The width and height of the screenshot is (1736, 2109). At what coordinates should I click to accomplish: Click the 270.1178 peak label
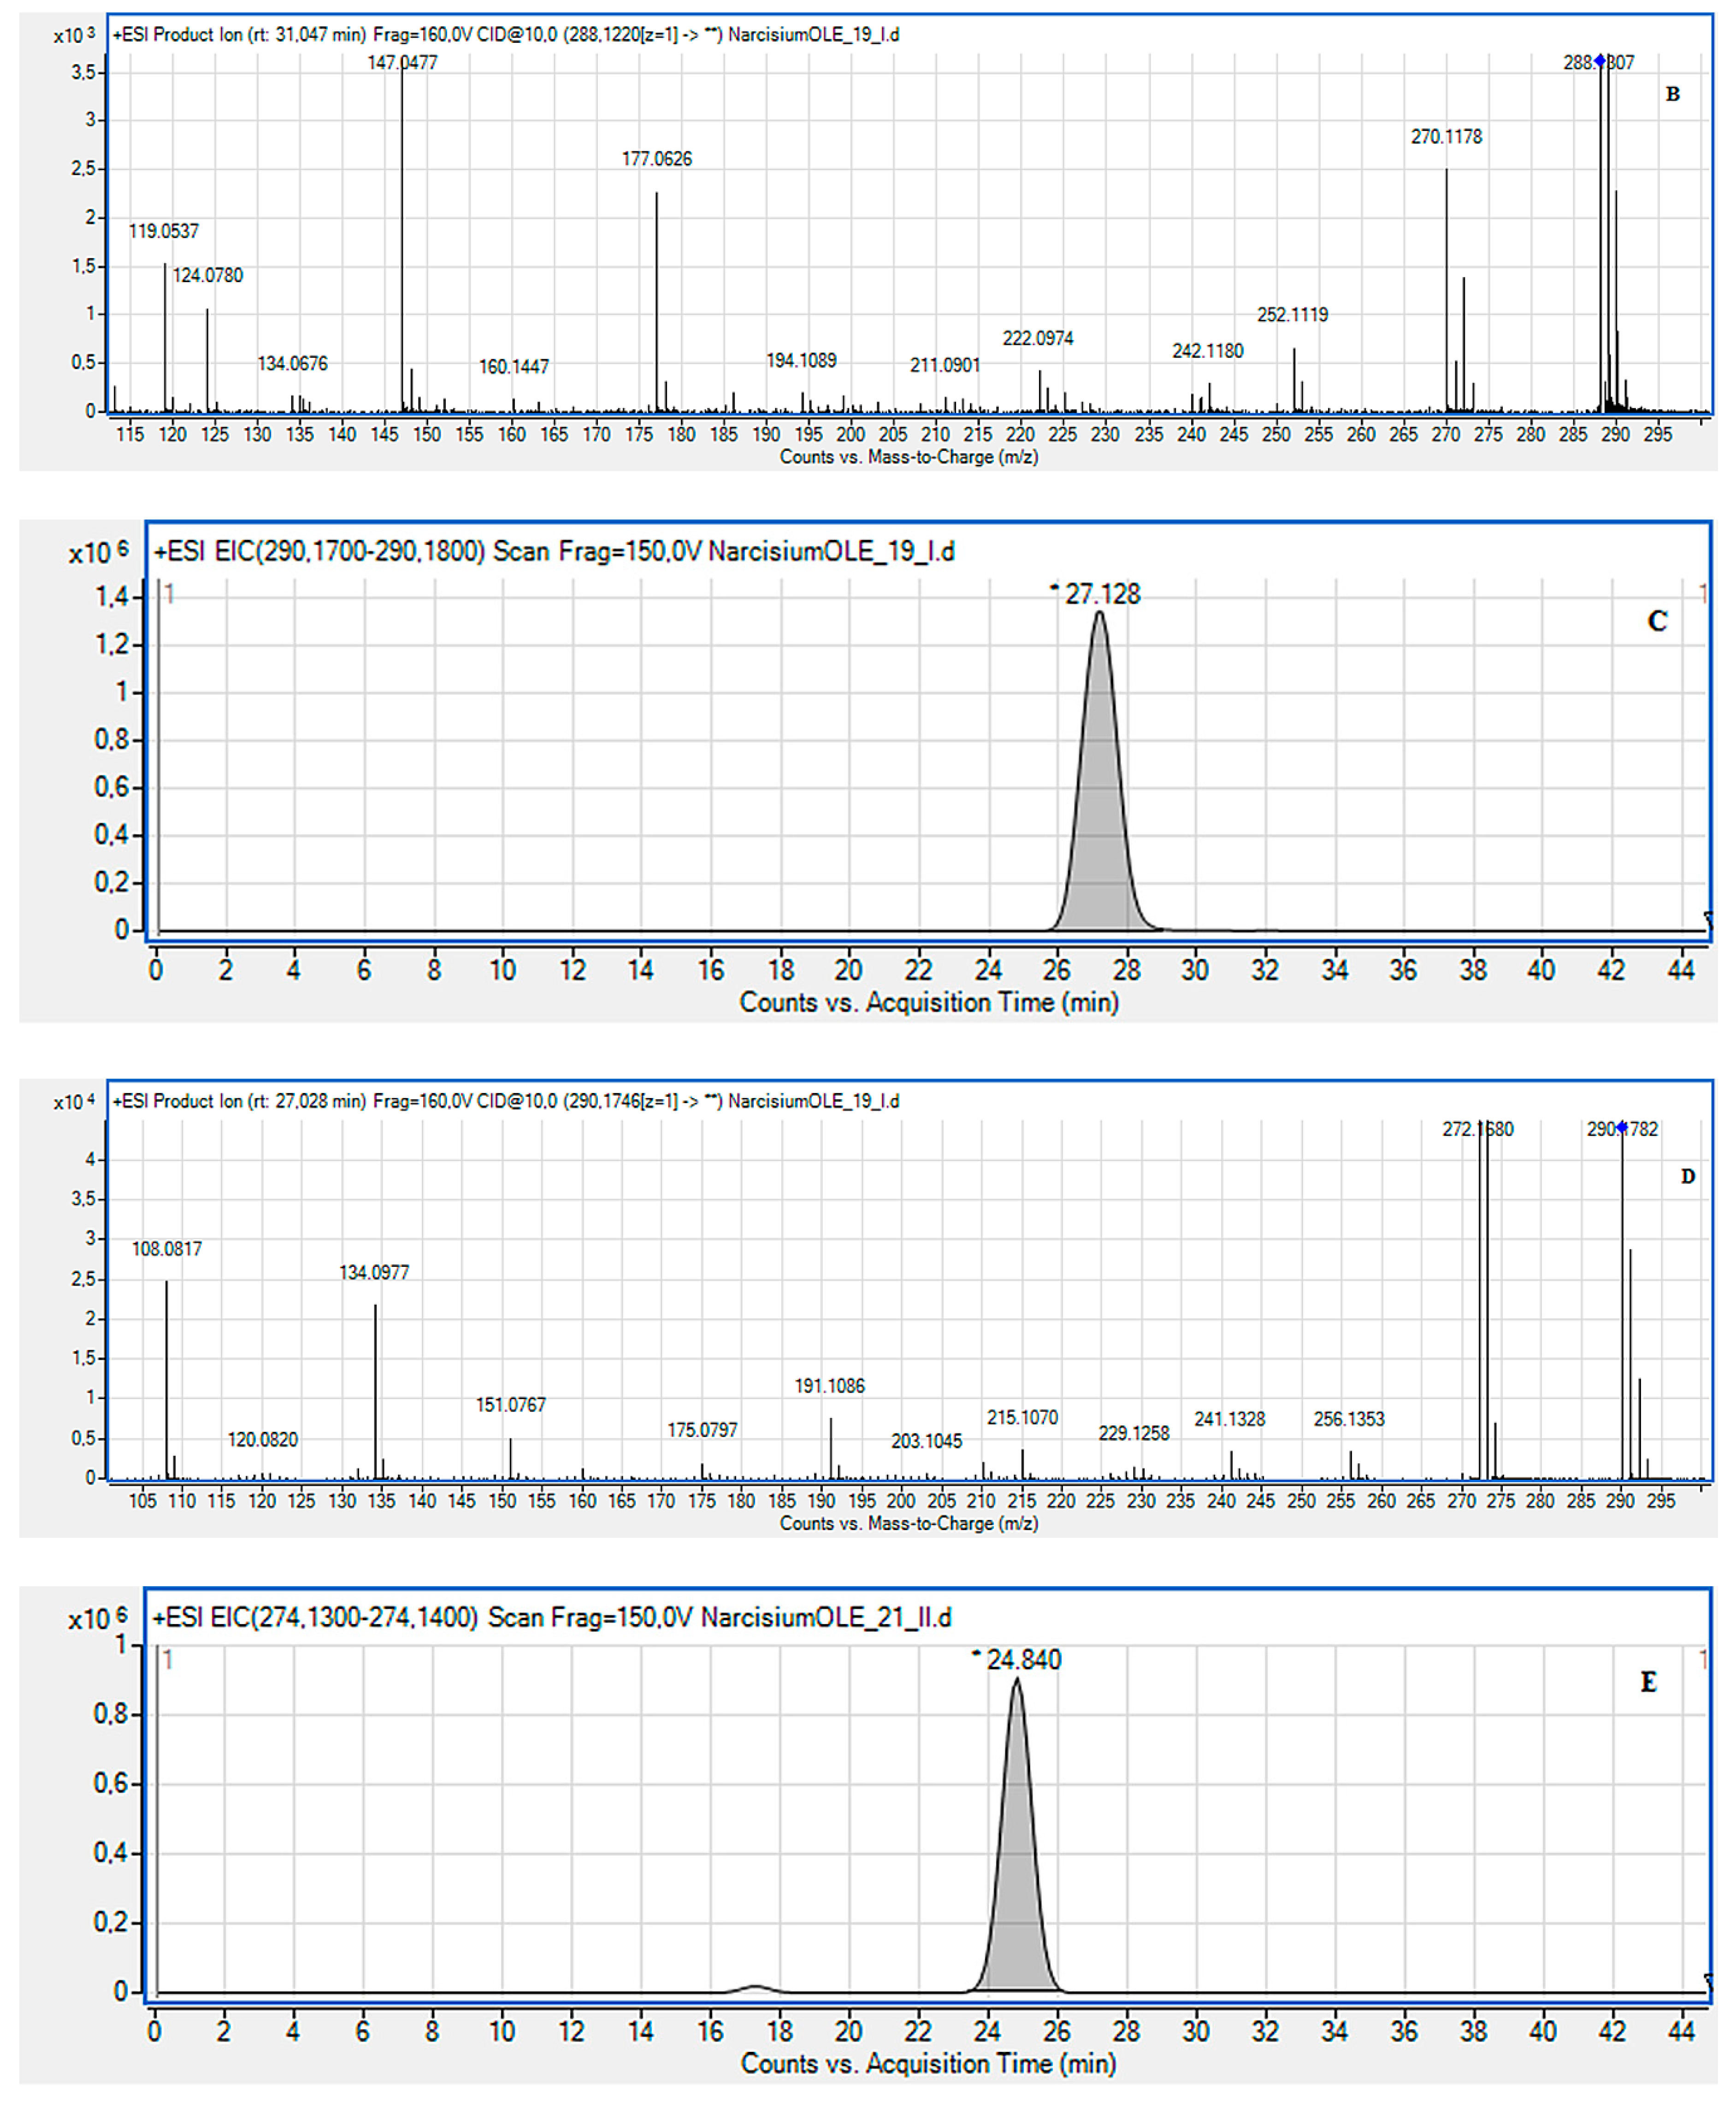(1446, 136)
